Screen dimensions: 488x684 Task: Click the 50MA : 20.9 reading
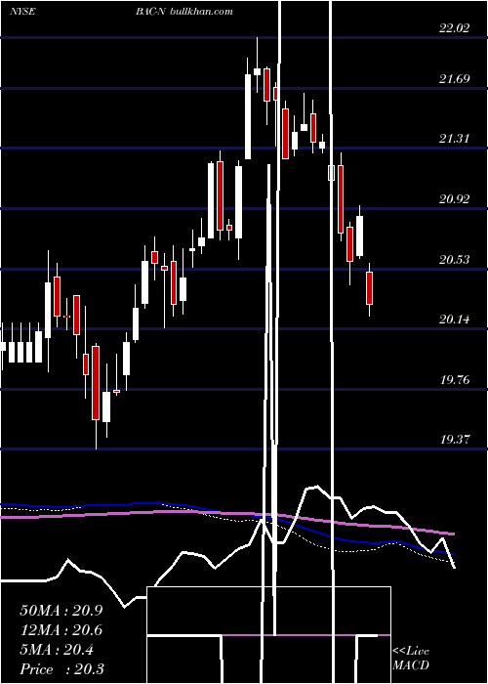point(61,611)
